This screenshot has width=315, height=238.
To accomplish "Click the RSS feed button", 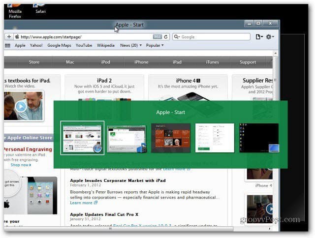I will tap(157, 37).
